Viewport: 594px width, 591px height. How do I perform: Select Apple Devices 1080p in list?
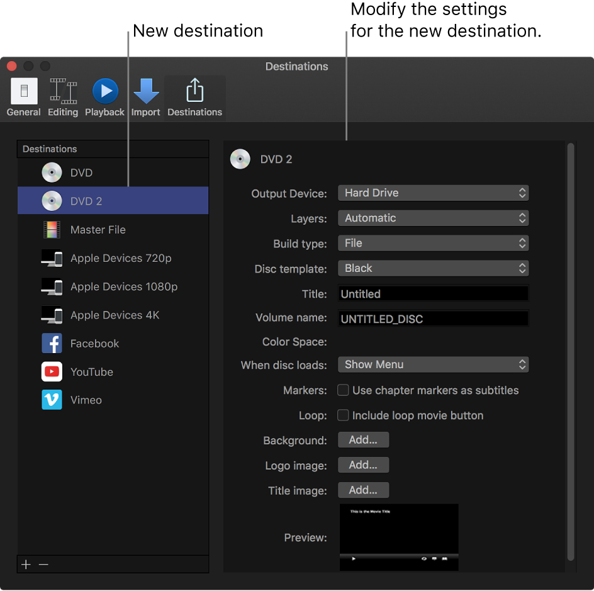[x=123, y=287]
